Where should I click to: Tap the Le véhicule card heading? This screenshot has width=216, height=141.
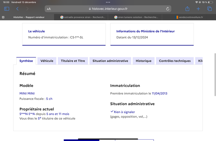pyautogui.click(x=36, y=31)
